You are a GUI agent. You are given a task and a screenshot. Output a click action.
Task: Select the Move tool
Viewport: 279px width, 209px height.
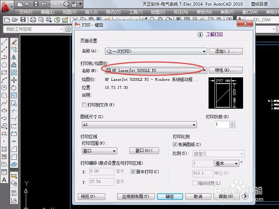(x=14, y=80)
